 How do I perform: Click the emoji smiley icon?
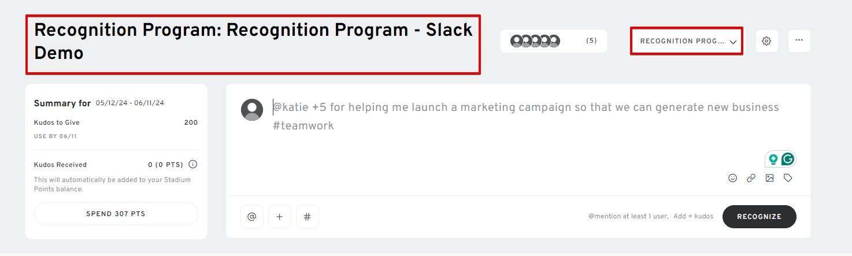point(732,178)
